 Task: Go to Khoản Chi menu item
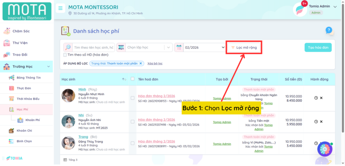(24, 131)
